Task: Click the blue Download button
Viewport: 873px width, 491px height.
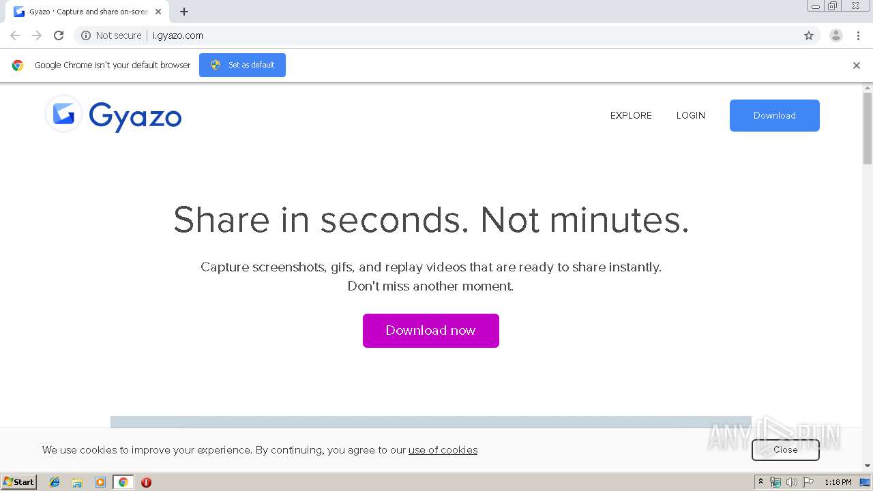Action: click(775, 115)
